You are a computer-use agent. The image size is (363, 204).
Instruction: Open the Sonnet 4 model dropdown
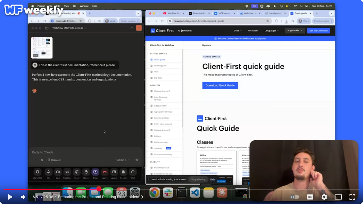point(123,160)
